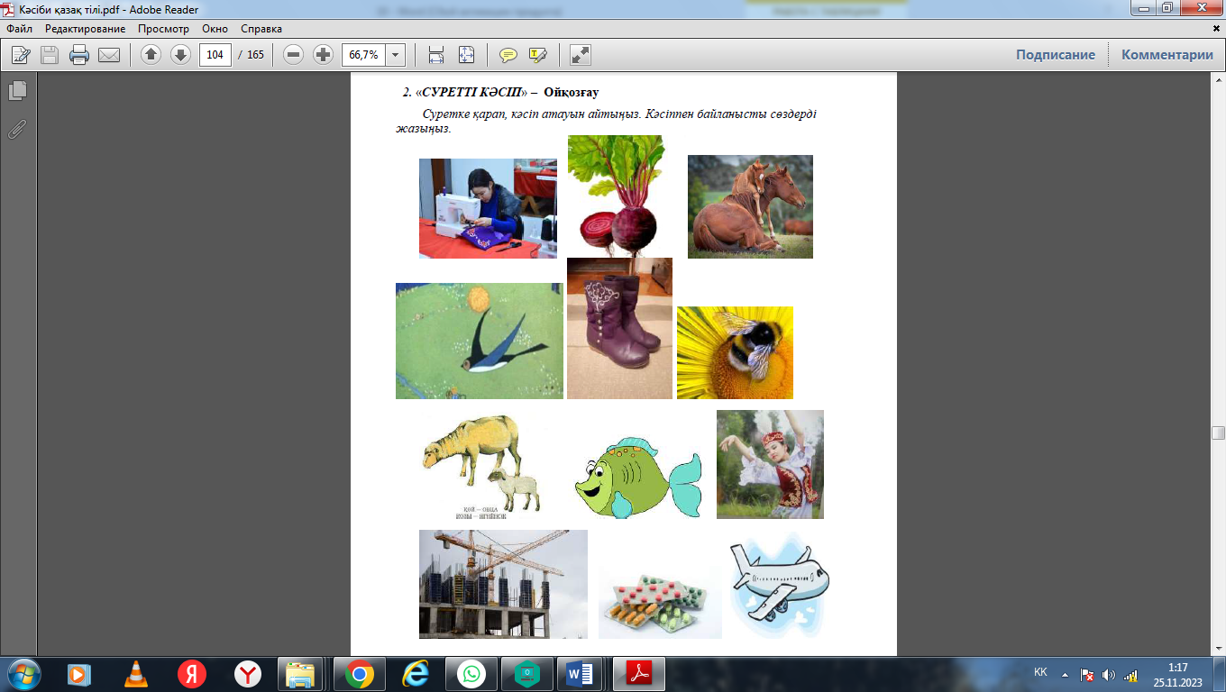Go to previous page up arrow
Viewport: 1226px width, 692px height.
(151, 55)
